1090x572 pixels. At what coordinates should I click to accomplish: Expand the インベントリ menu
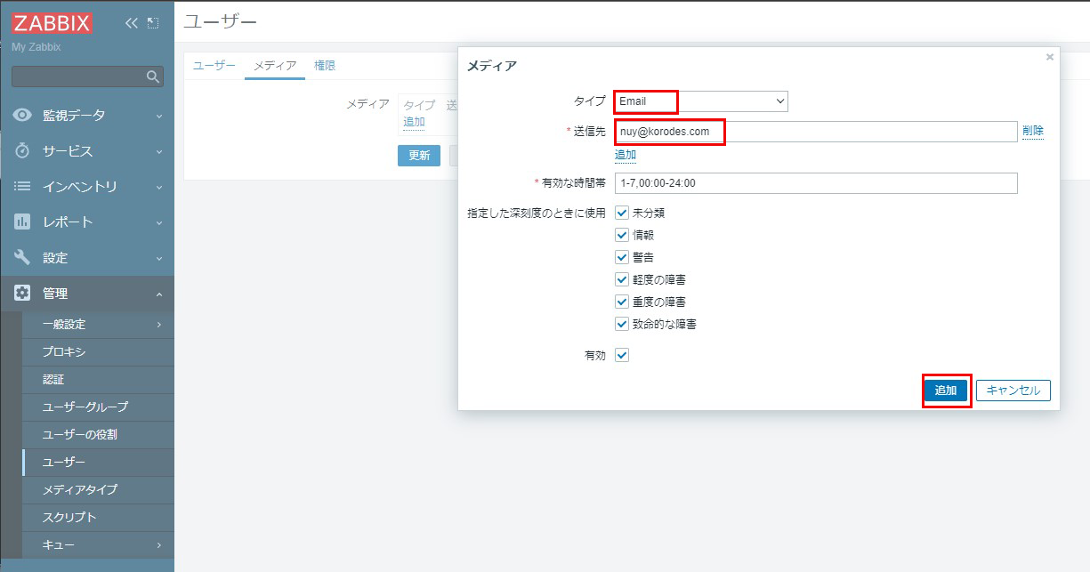pyautogui.click(x=87, y=187)
